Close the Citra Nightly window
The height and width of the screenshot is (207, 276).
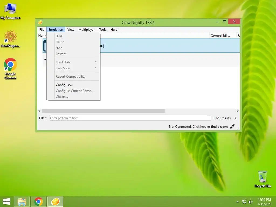[234, 22]
